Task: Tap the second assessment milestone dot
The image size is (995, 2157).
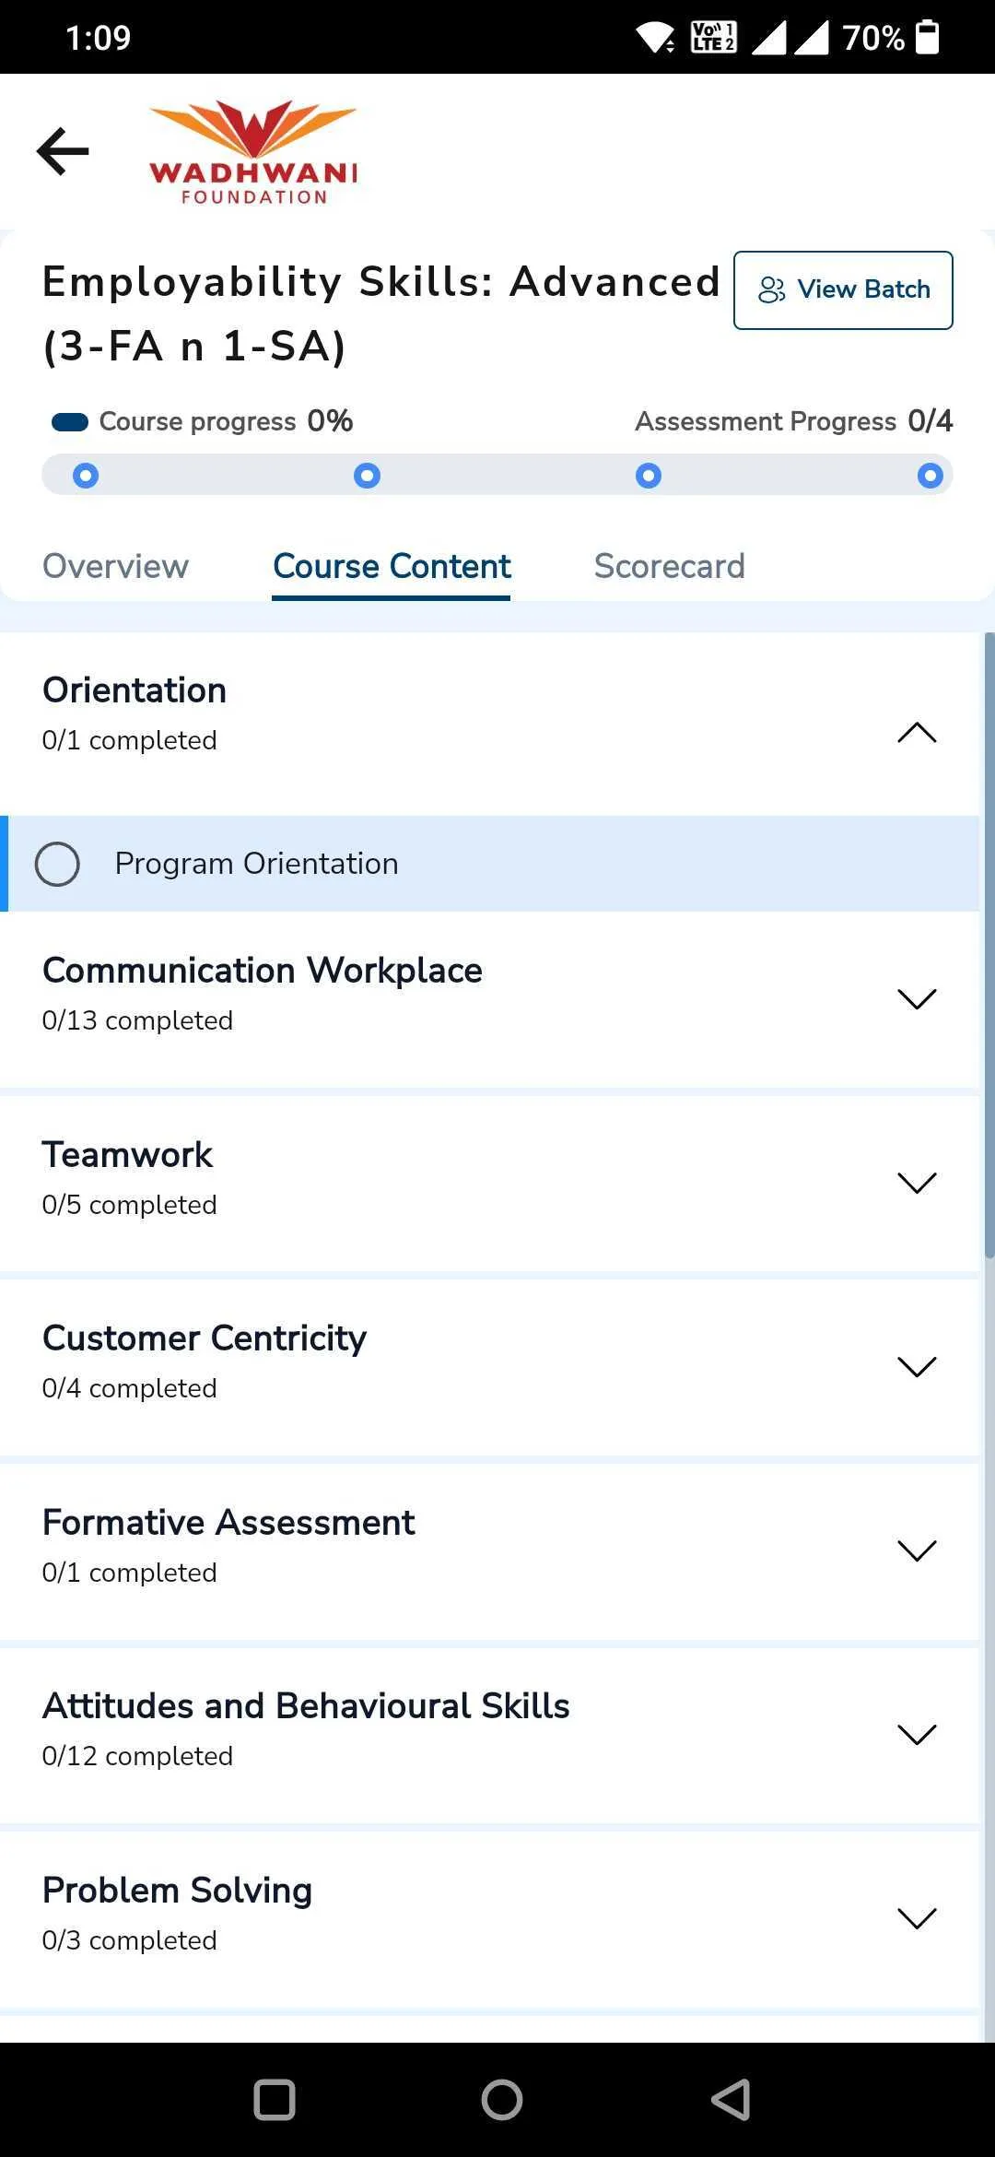Action: click(367, 476)
